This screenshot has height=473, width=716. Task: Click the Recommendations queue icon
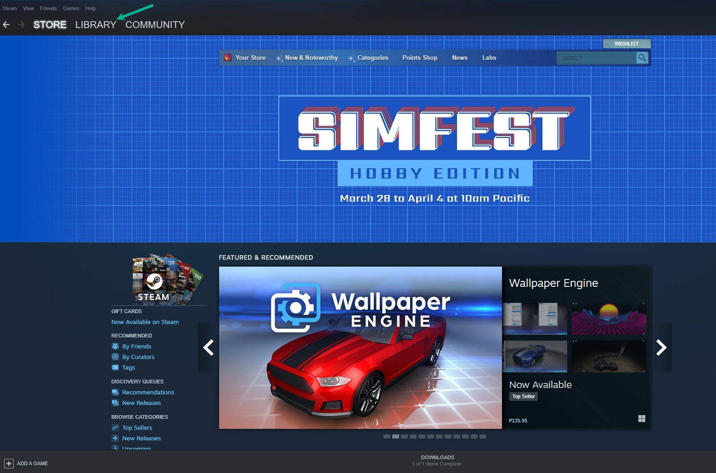(115, 392)
